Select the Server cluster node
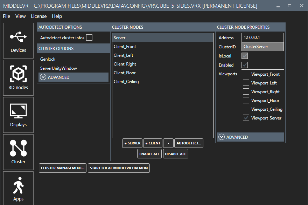308x205 pixels. (163, 38)
